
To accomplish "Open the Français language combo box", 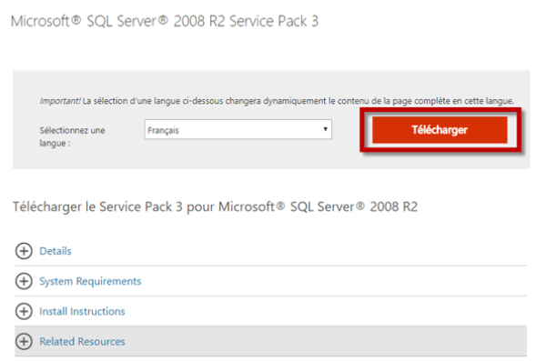I will point(238,129).
